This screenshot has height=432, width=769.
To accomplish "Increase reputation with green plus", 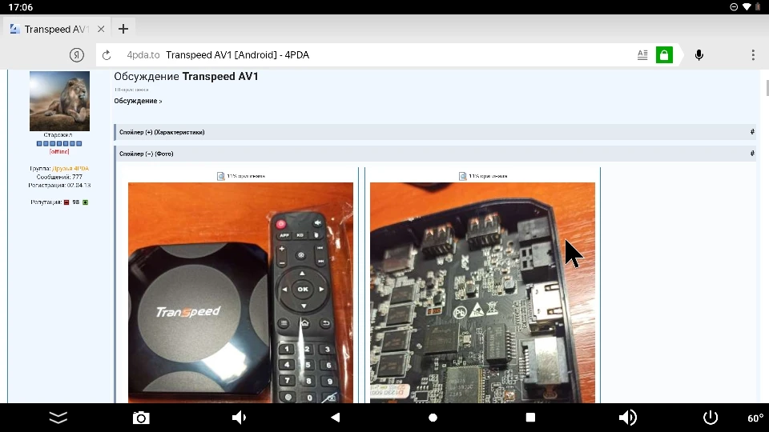I will point(86,202).
